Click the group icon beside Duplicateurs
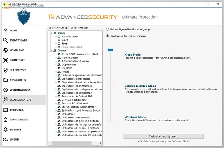Image resolution: width=224 pixels, height=148 pixels. pyautogui.click(x=59, y=65)
